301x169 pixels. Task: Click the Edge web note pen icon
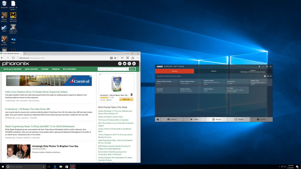(127, 58)
